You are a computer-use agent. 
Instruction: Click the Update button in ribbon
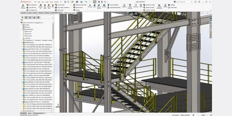[165, 6]
